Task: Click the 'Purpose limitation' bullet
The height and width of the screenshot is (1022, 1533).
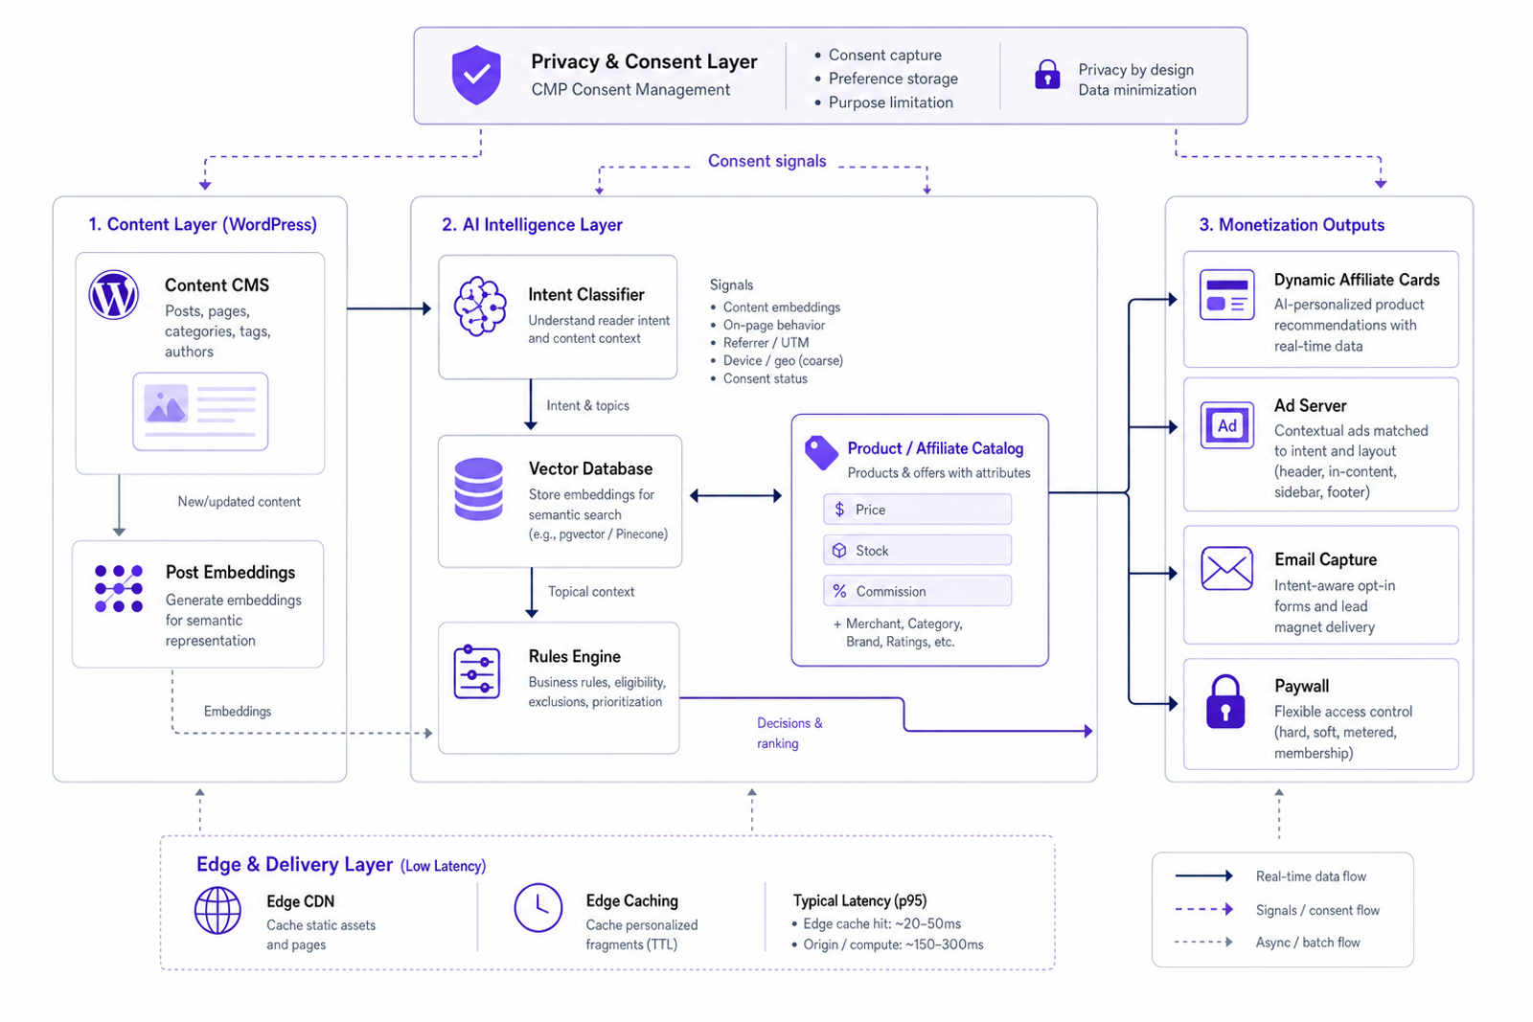Action: (x=890, y=102)
